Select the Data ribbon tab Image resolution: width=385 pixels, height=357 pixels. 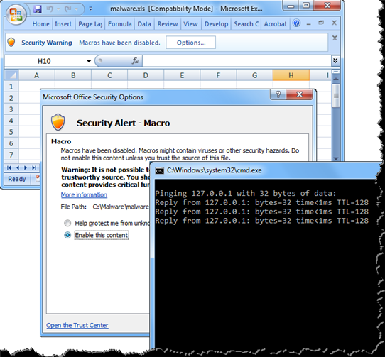click(x=144, y=24)
